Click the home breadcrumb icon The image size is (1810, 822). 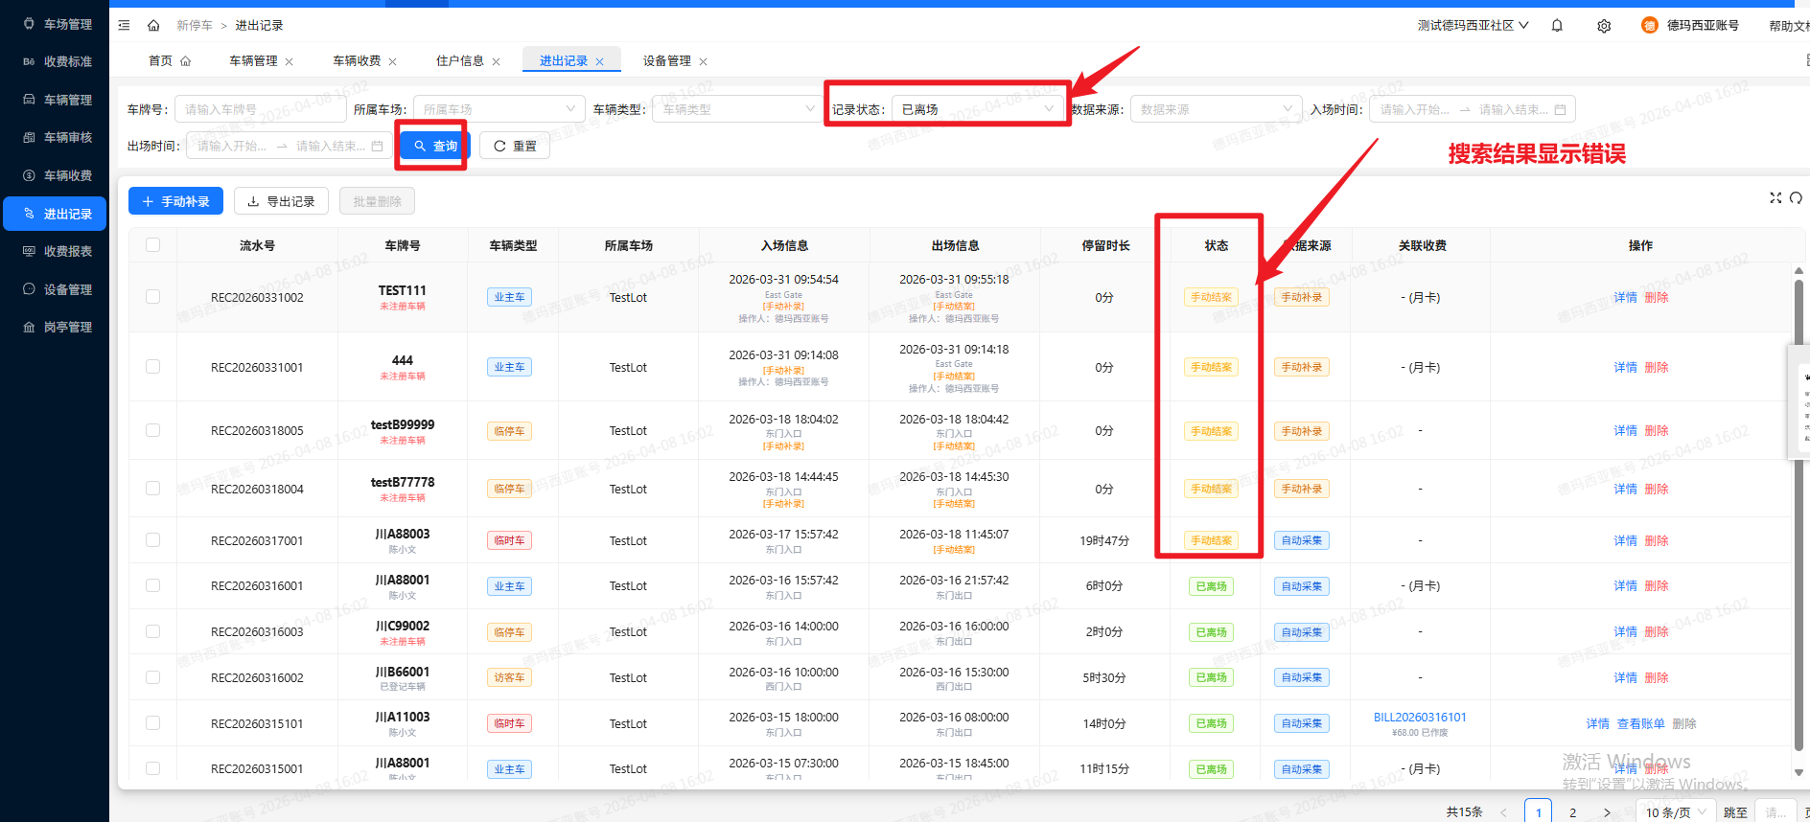[x=153, y=25]
